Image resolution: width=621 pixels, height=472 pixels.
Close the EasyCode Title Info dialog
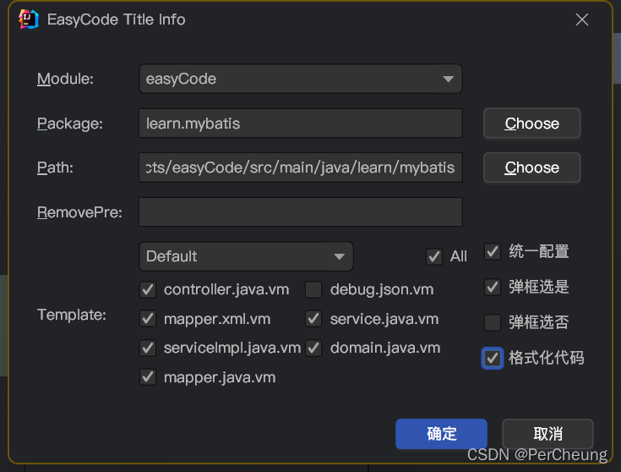582,19
